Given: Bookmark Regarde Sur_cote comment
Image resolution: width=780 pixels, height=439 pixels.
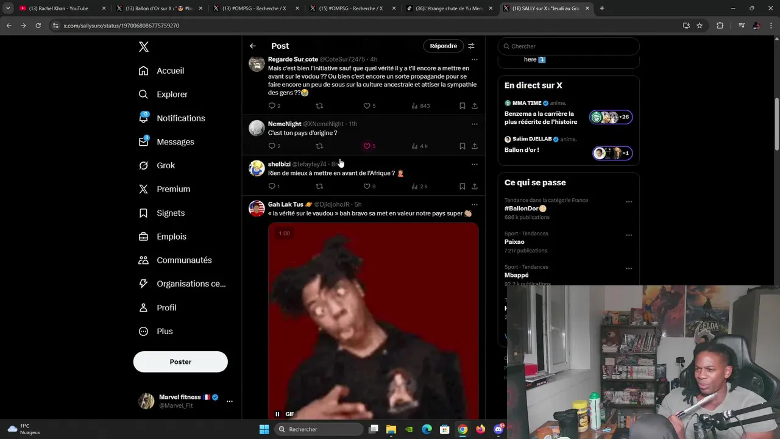Looking at the screenshot, I should (x=463, y=106).
